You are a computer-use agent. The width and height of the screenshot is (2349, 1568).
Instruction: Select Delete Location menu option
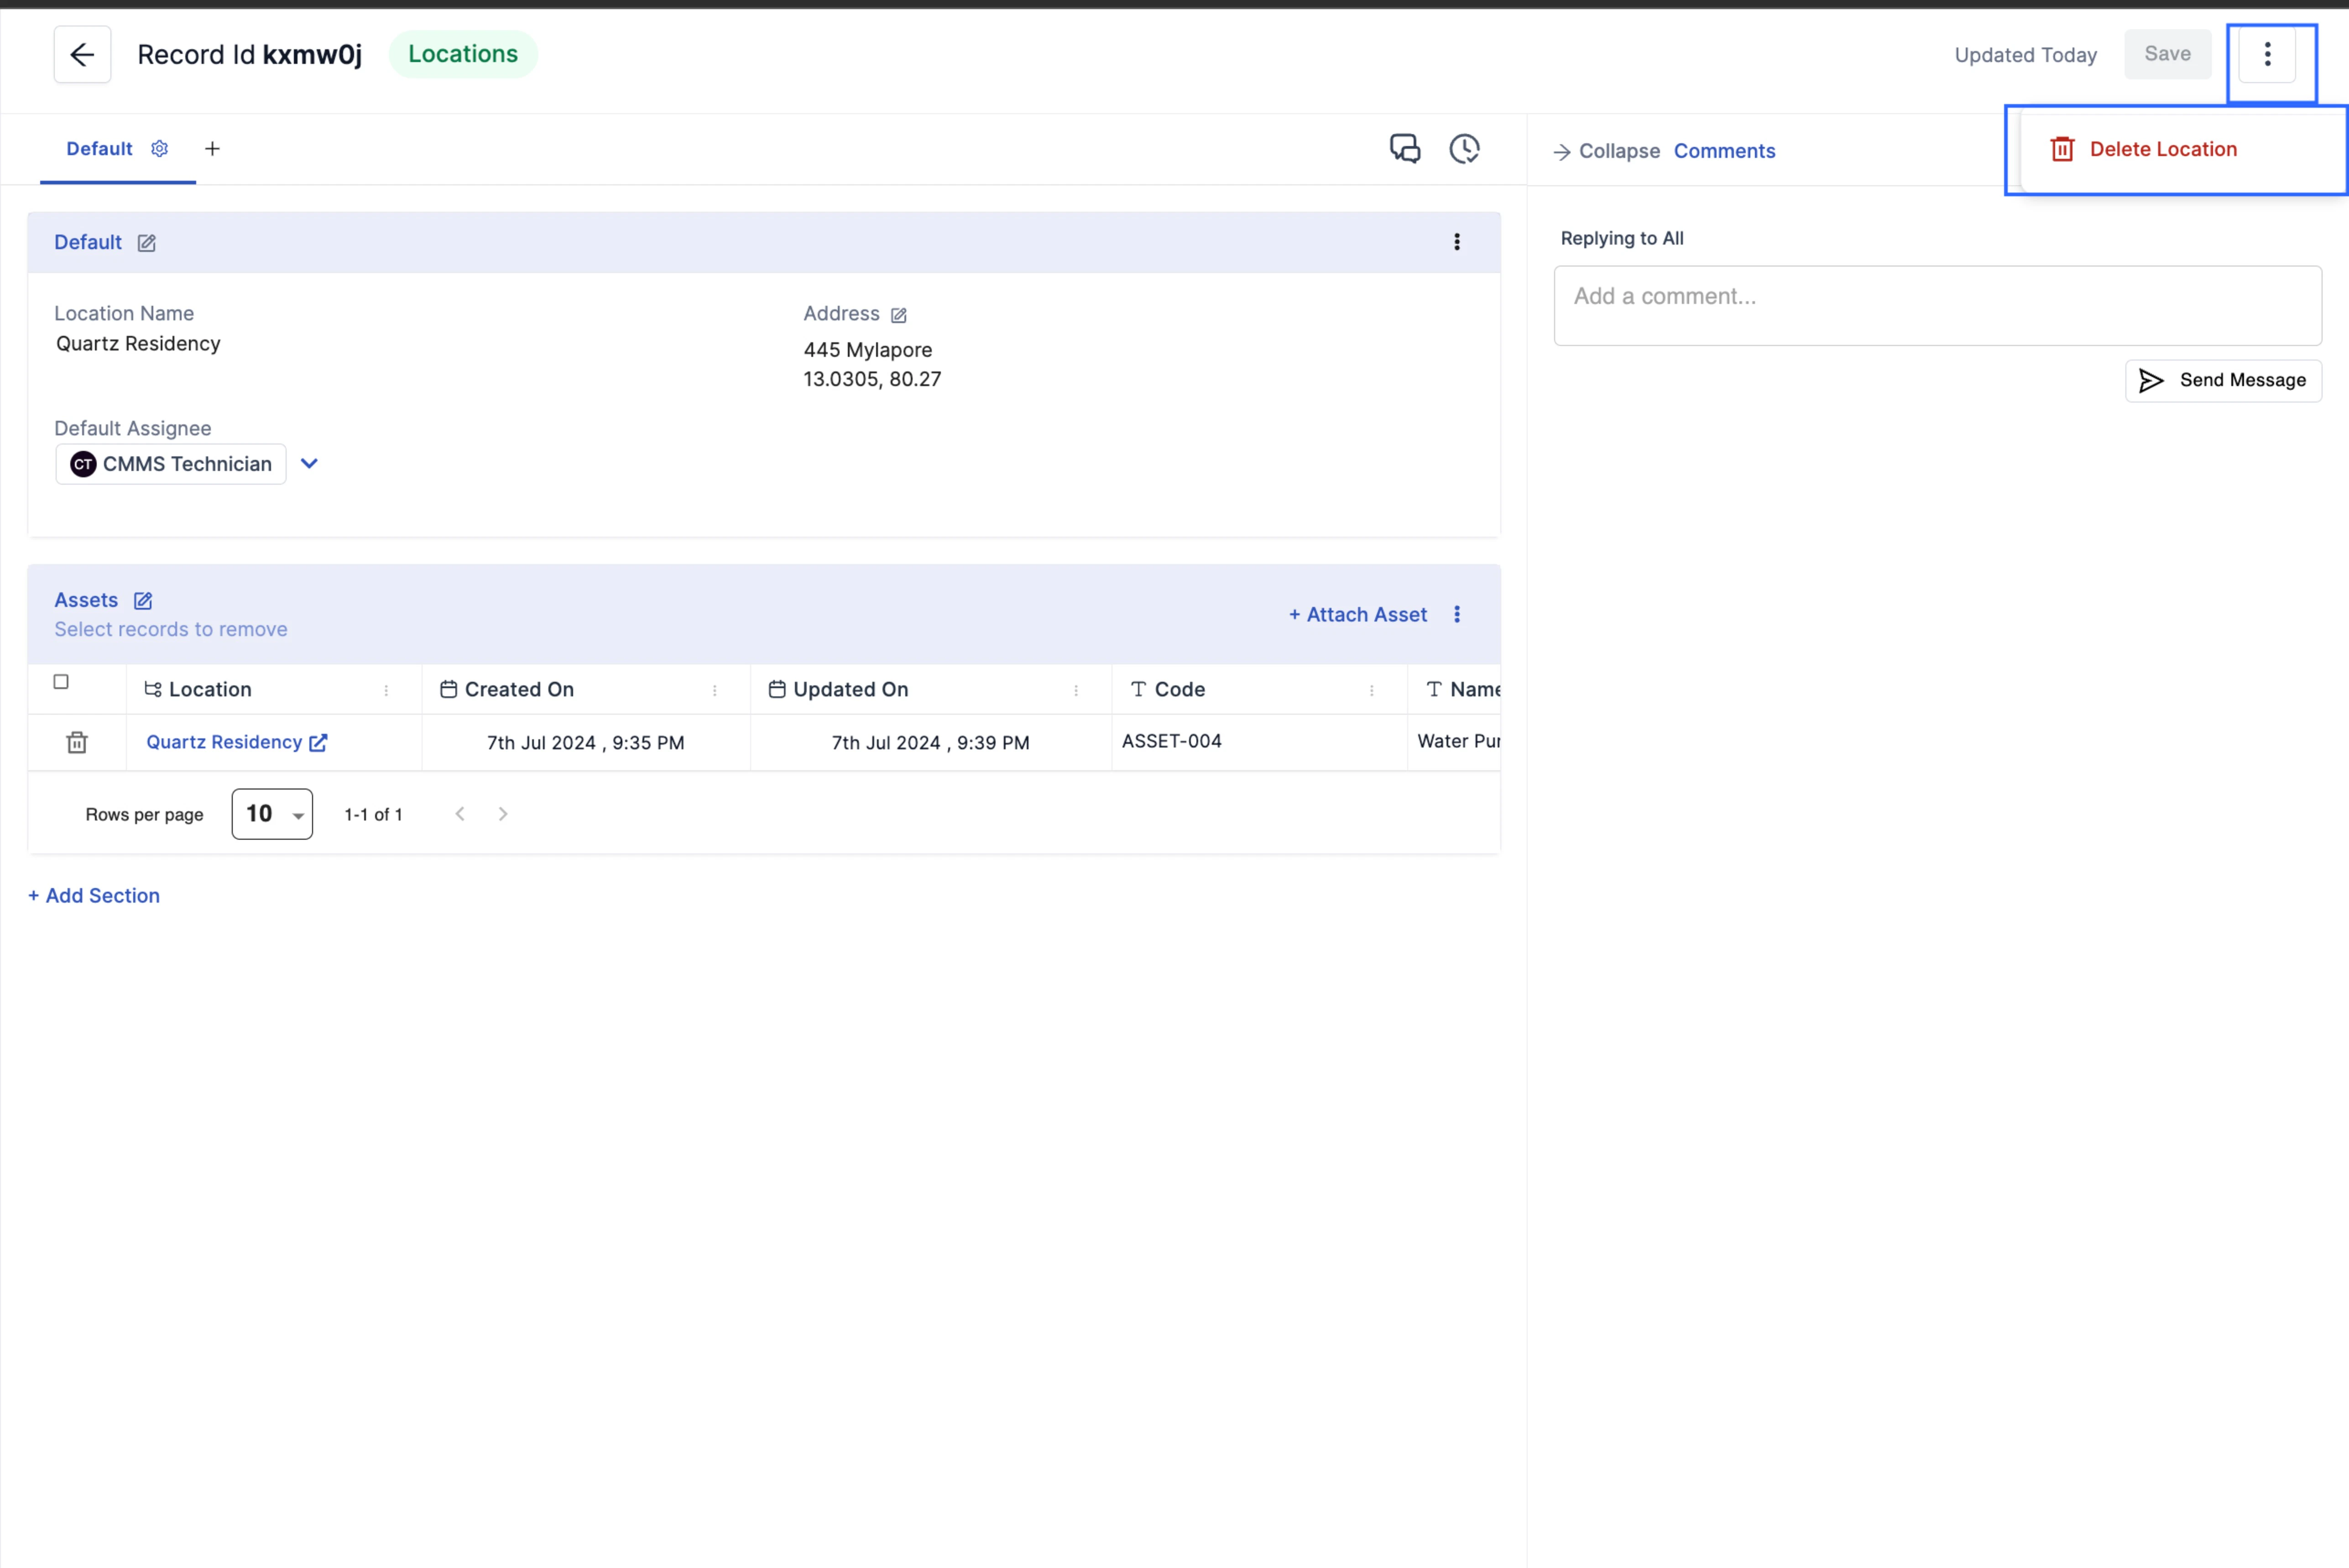2162,149
